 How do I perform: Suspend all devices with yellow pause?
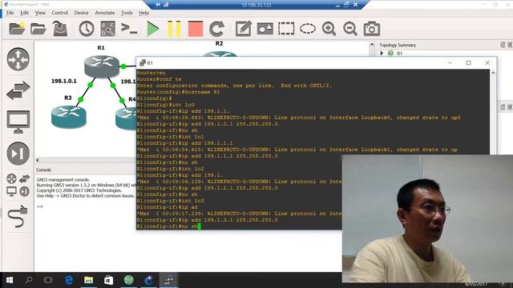coord(174,29)
